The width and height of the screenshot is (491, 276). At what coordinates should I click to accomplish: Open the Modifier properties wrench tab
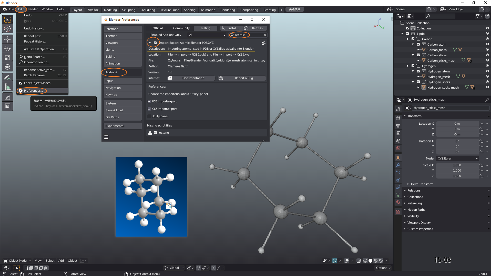398,165
